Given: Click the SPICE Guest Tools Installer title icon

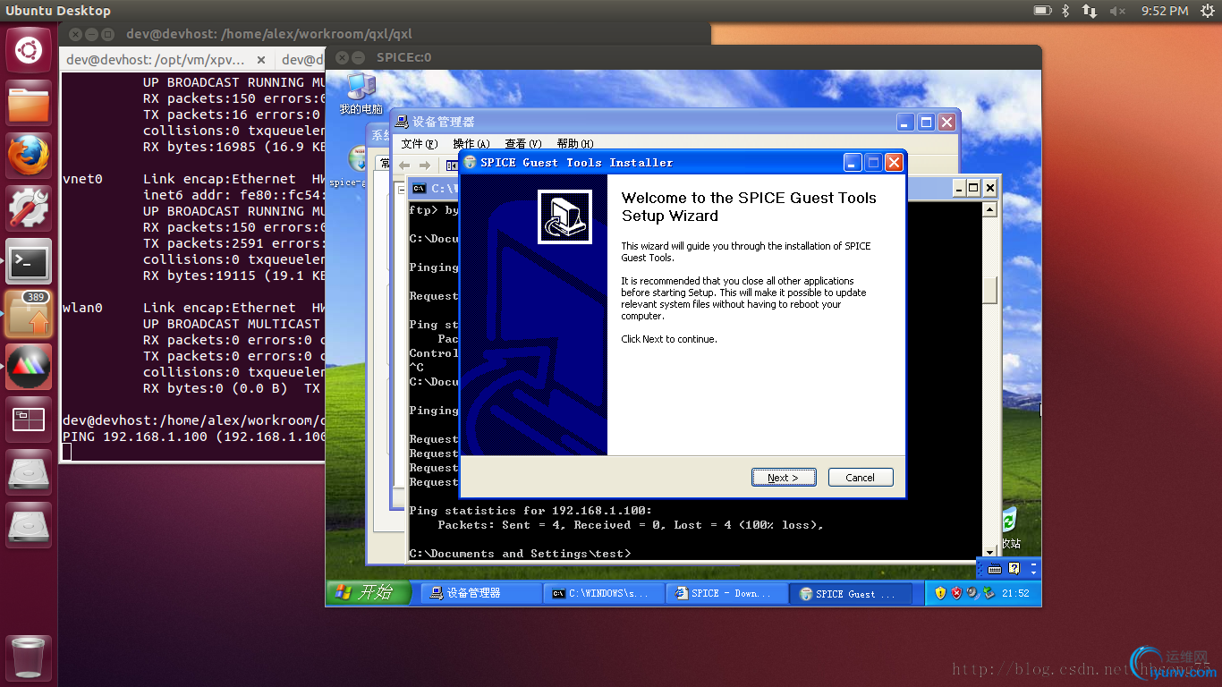Looking at the screenshot, I should (470, 163).
